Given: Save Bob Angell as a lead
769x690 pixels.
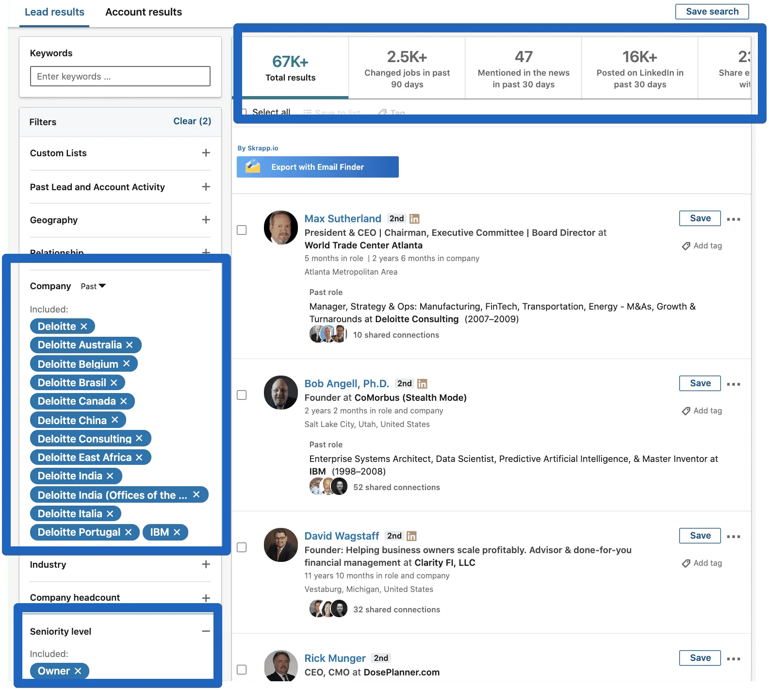Looking at the screenshot, I should [700, 383].
